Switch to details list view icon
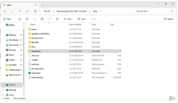 click(x=171, y=98)
